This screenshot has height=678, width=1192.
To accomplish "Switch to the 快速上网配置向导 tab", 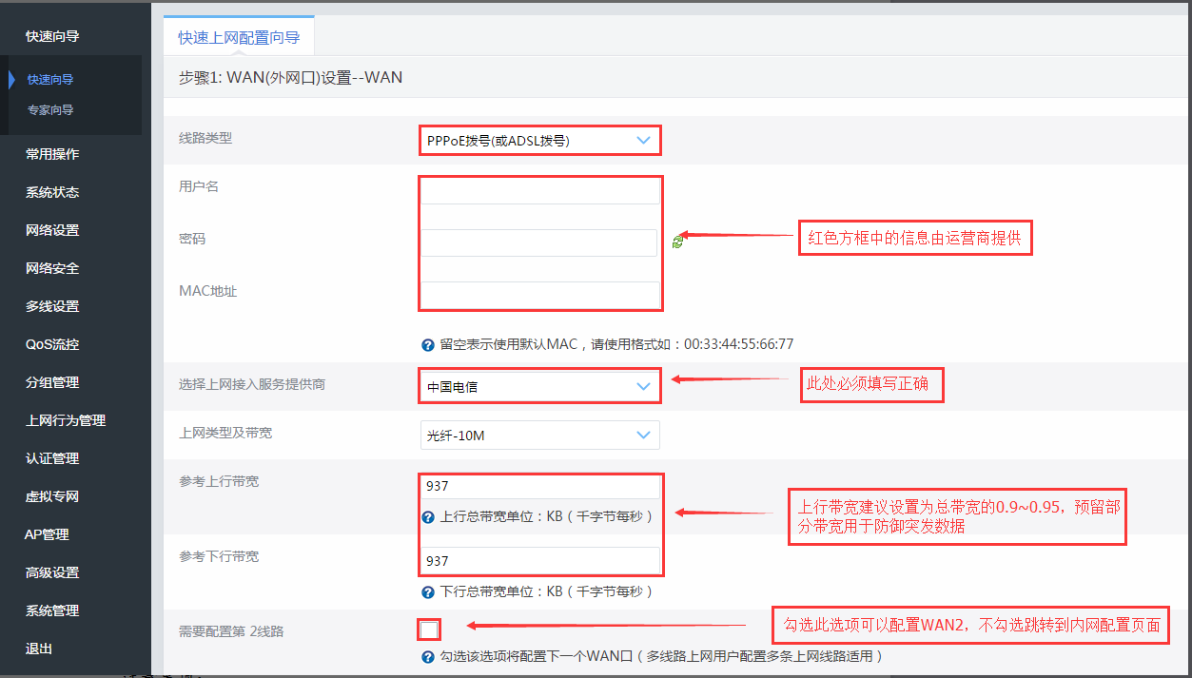I will tap(239, 38).
